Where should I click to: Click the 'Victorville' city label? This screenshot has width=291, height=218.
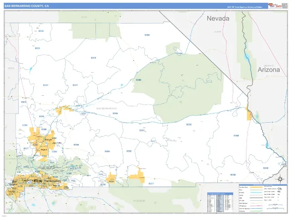(x=48, y=139)
